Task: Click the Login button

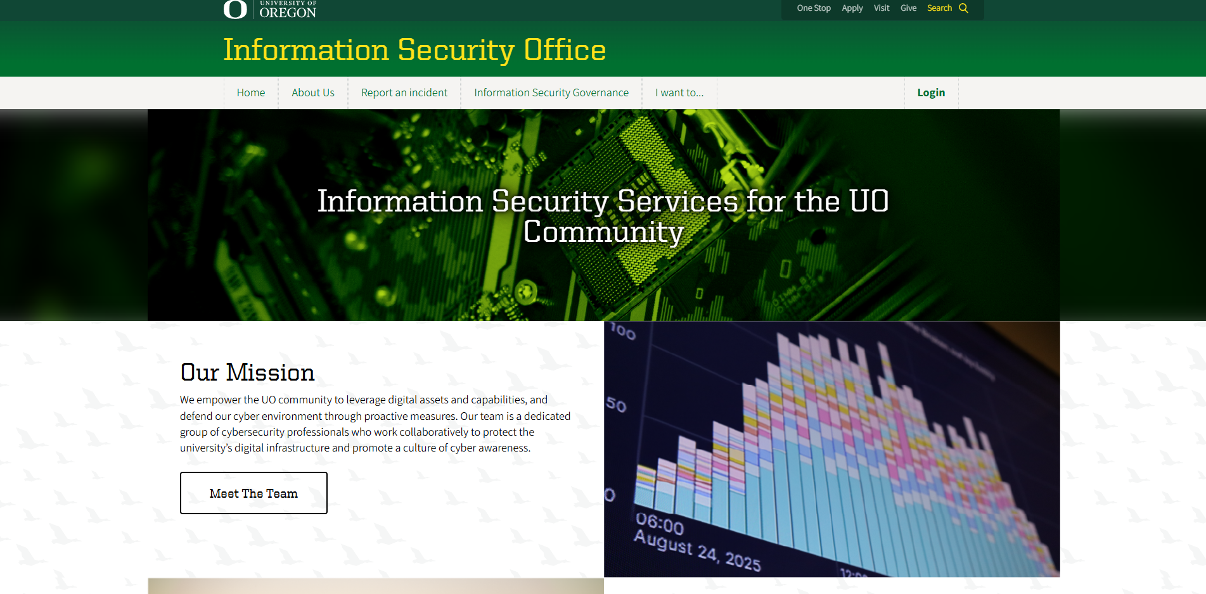Action: tap(930, 92)
